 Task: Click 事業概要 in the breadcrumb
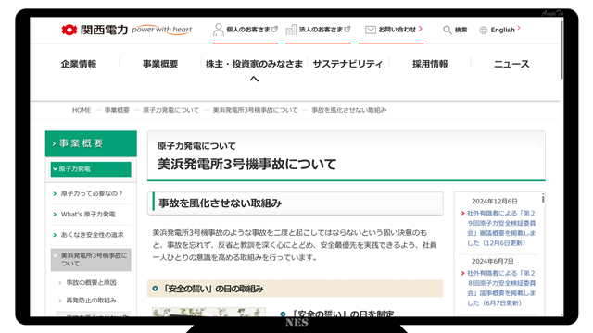pos(117,110)
